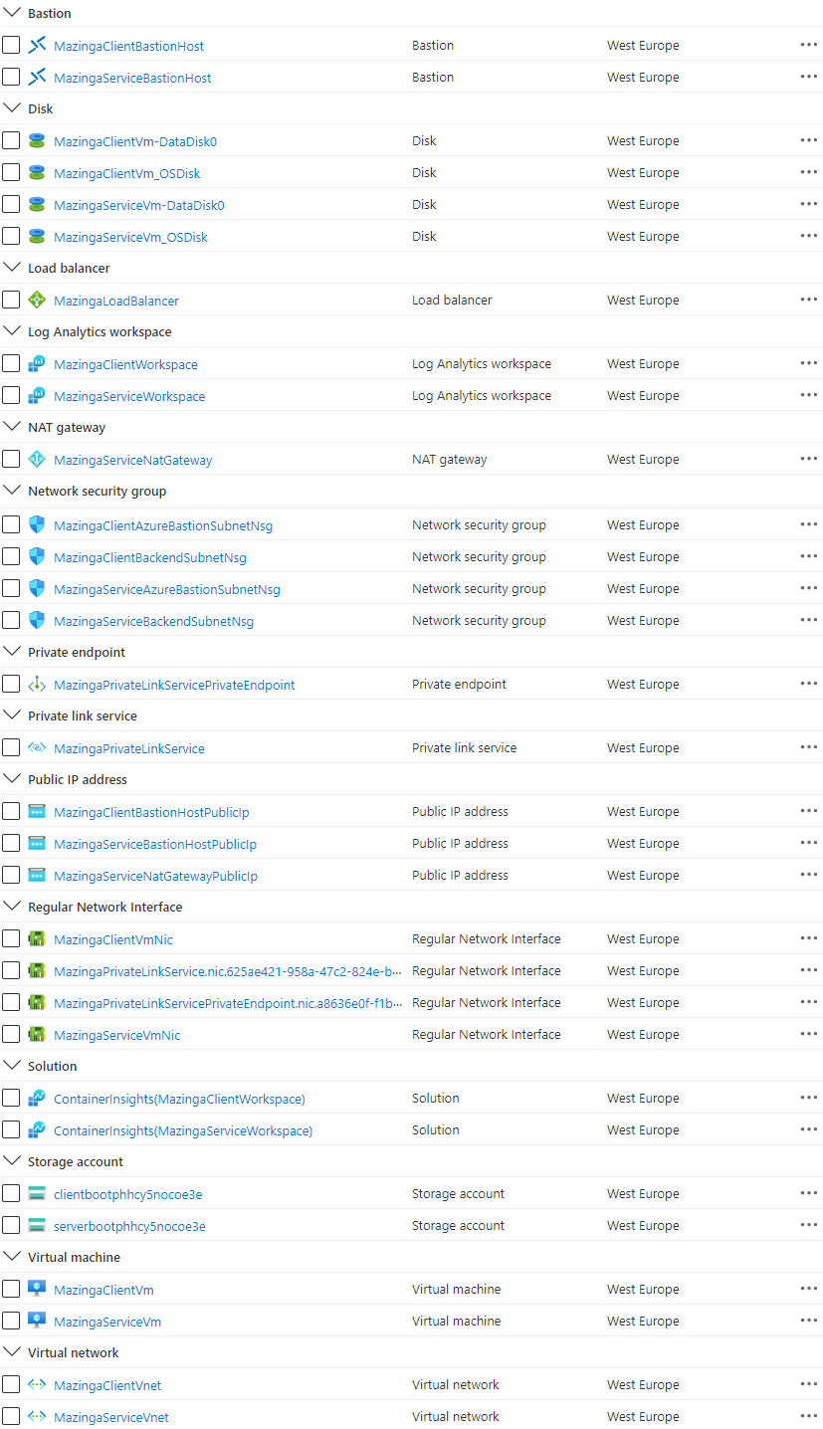823x1429 pixels.
Task: Open the MazingaClientVm_OSDisk link
Action: pos(127,173)
